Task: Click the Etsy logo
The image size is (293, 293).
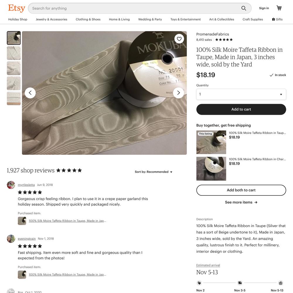Action: (x=16, y=8)
